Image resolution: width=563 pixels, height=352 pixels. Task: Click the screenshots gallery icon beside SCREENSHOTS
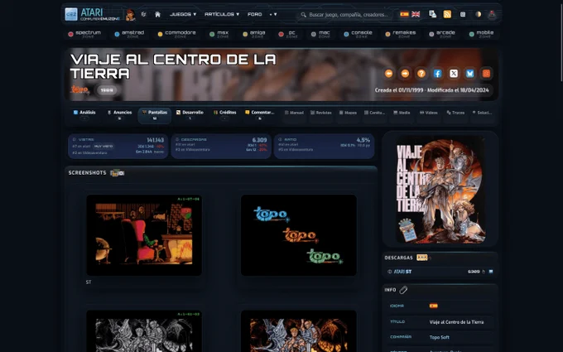tap(118, 173)
